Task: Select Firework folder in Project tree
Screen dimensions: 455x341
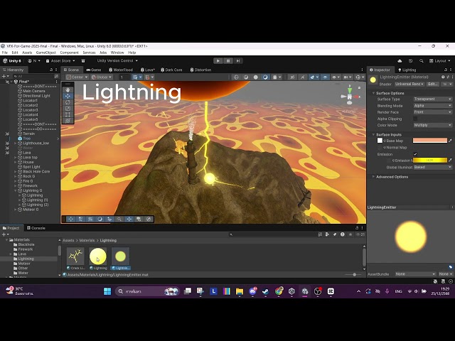Action: (26, 249)
